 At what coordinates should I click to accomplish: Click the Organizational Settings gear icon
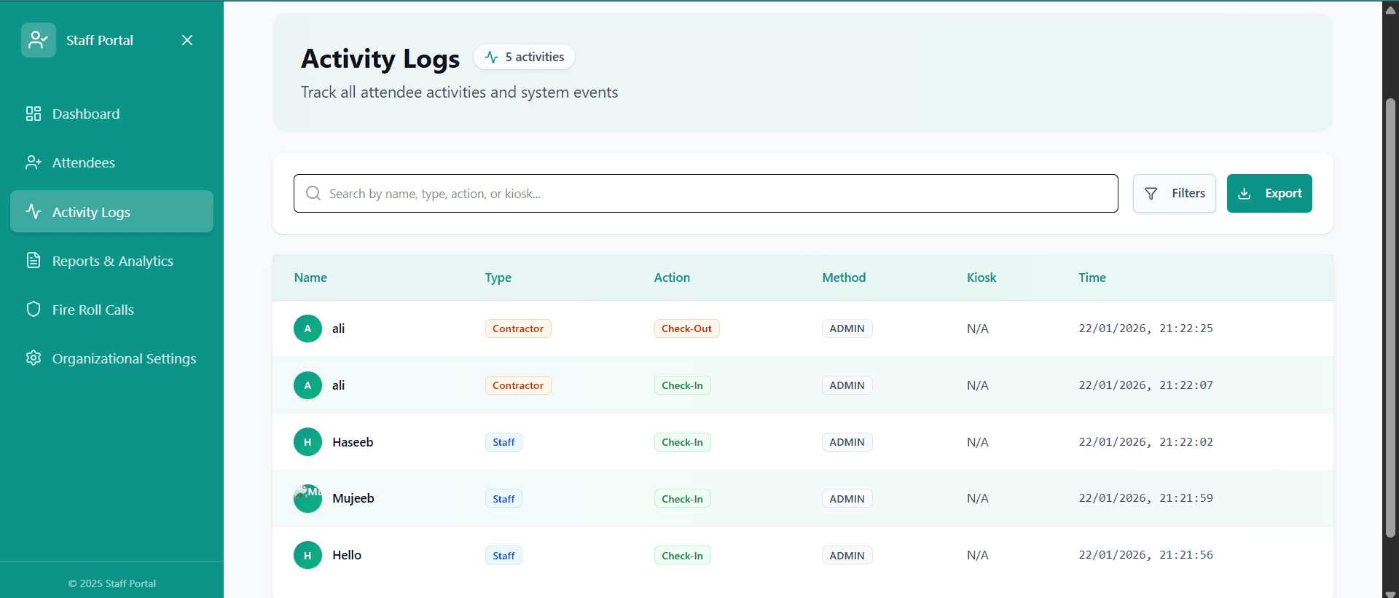point(34,358)
